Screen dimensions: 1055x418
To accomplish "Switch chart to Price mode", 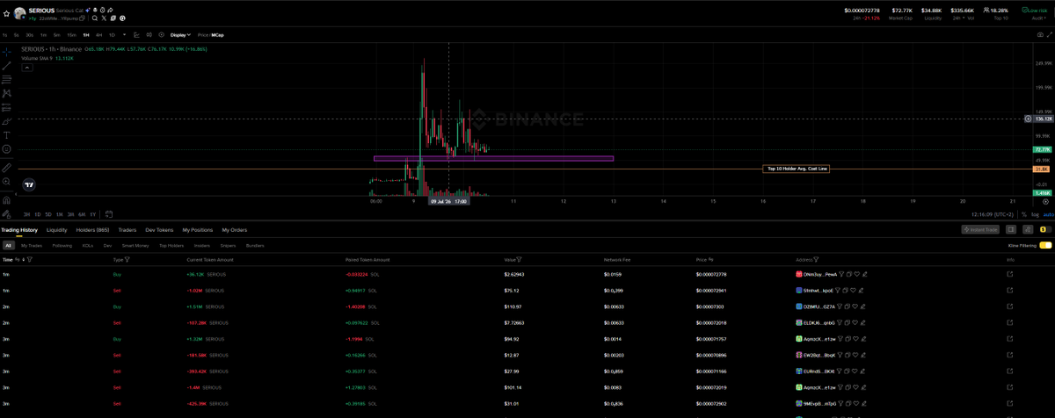I will coord(202,35).
